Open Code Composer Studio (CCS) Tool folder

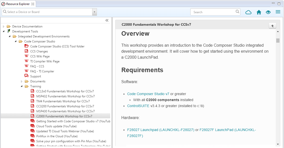57,46
